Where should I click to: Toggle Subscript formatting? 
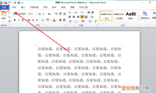[33, 20]
